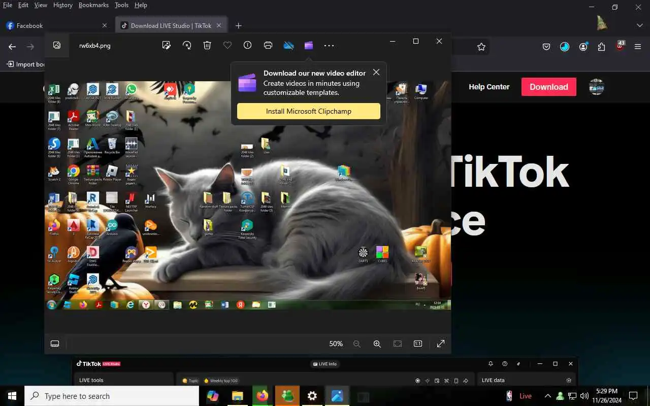The height and width of the screenshot is (406, 650).
Task: Open the View menu in Firefox
Action: click(x=41, y=5)
